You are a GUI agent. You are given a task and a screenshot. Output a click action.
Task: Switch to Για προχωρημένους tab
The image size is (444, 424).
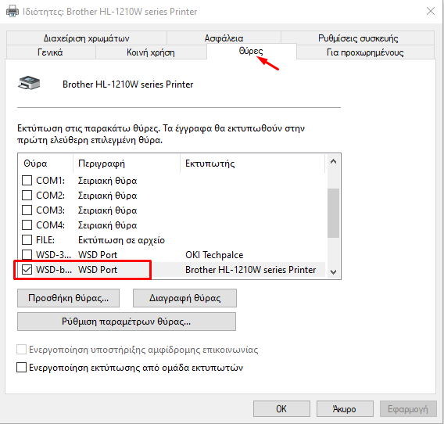pyautogui.click(x=365, y=52)
